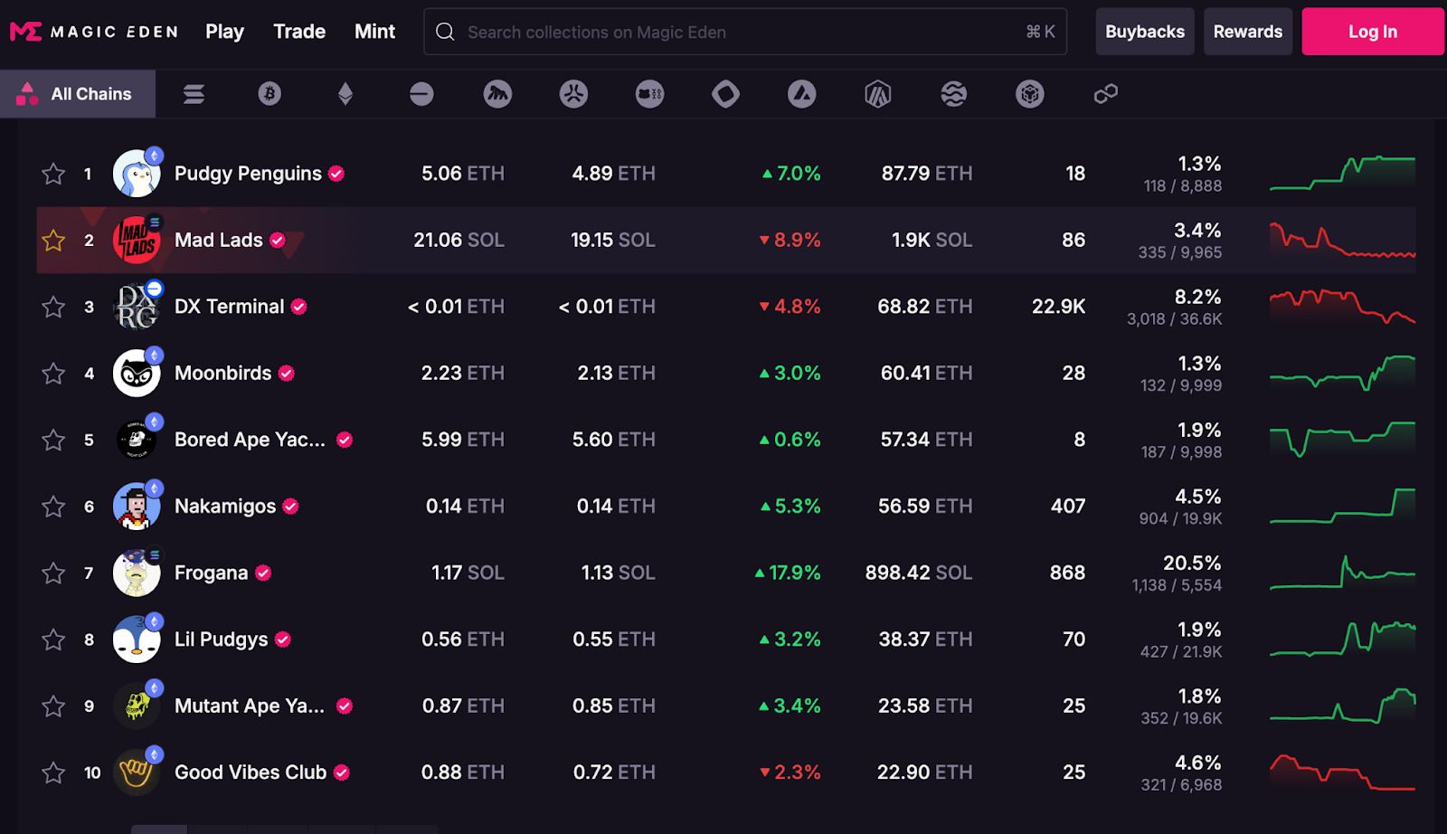1447x834 pixels.
Task: Open the Frogana collection thumbnail
Action: pyautogui.click(x=137, y=573)
